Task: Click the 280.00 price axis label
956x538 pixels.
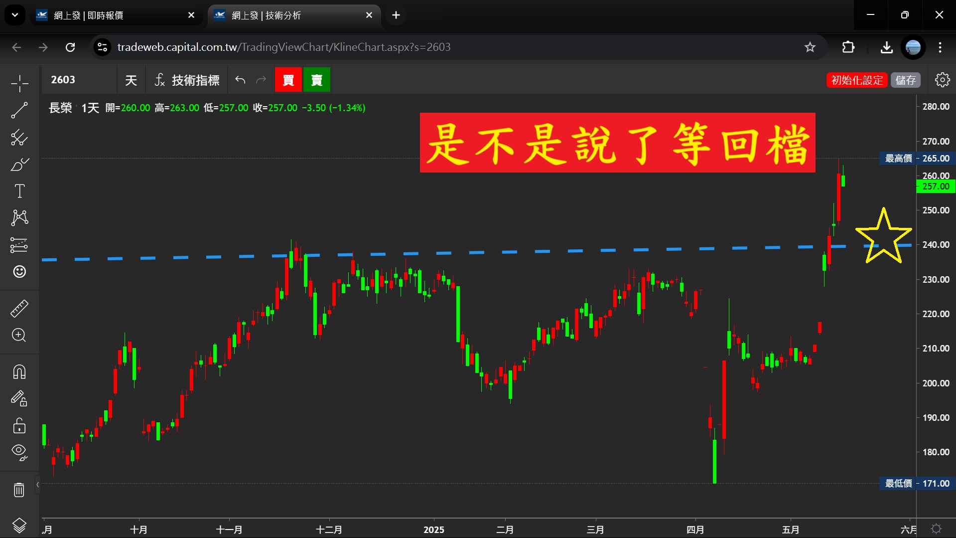Action: pos(936,107)
